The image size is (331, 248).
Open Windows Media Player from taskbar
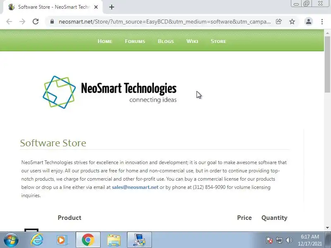click(x=62, y=240)
